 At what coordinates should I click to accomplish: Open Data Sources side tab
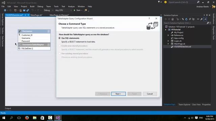2,41
